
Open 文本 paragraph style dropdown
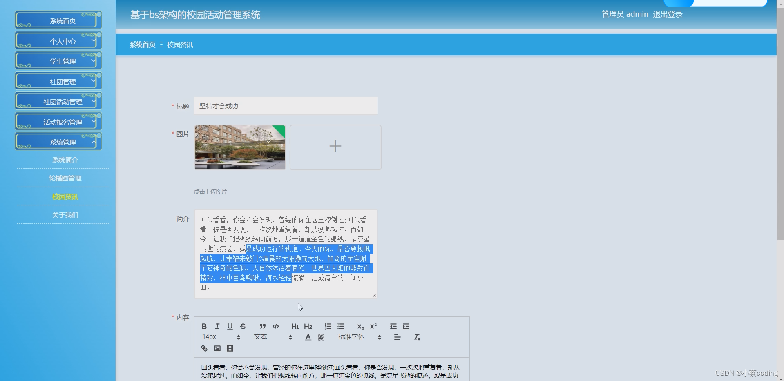(273, 337)
